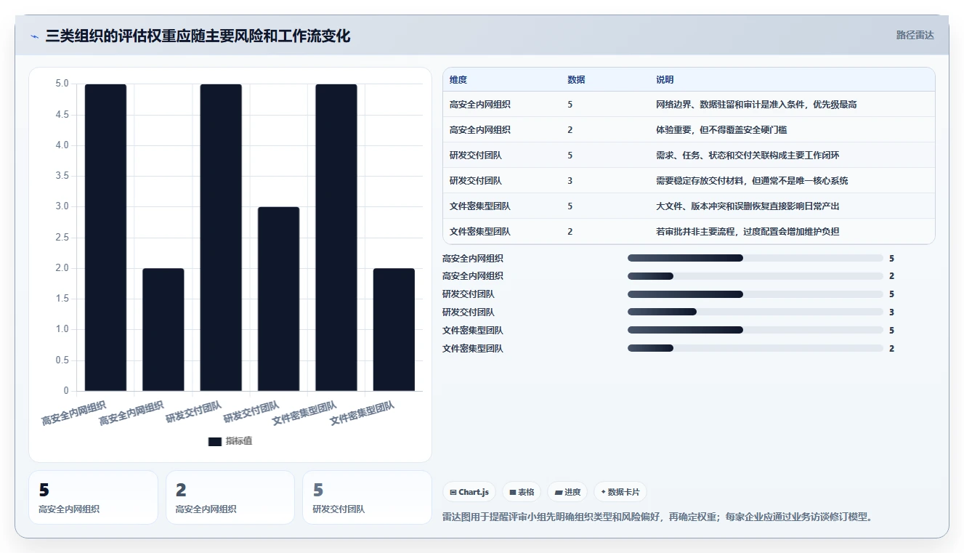
Task: Click the 说明 column header
Action: tap(665, 80)
